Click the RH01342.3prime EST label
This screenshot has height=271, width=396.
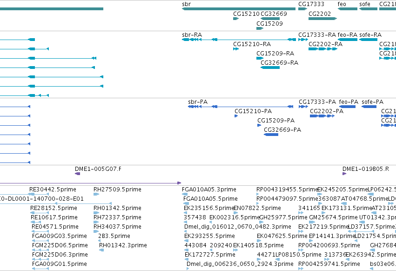tap(123, 246)
